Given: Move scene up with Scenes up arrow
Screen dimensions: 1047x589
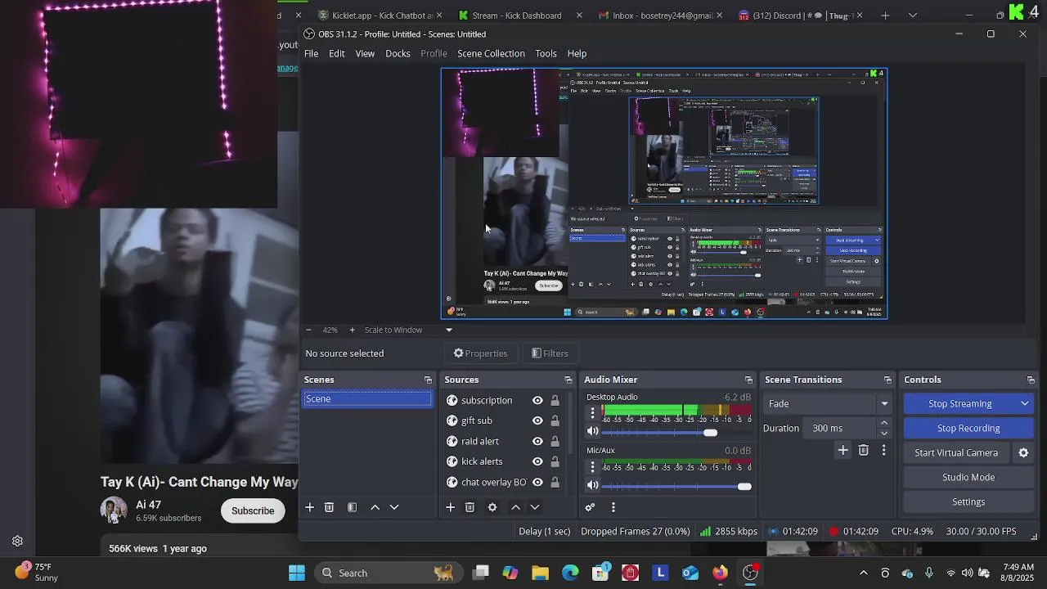Looking at the screenshot, I should tap(375, 507).
